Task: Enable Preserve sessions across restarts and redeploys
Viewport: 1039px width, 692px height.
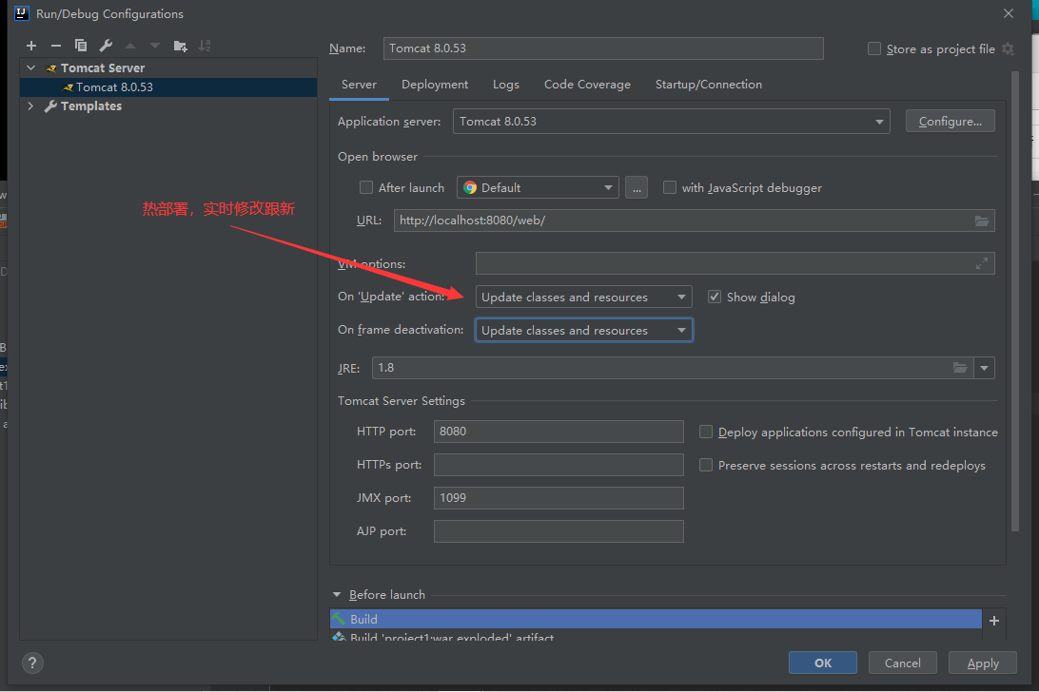Action: (x=706, y=465)
